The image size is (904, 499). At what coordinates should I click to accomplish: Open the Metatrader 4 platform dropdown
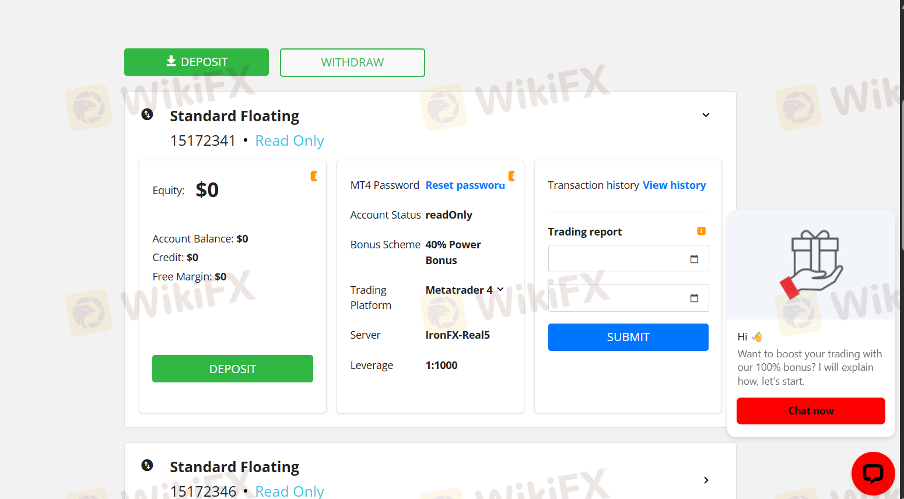coord(465,290)
